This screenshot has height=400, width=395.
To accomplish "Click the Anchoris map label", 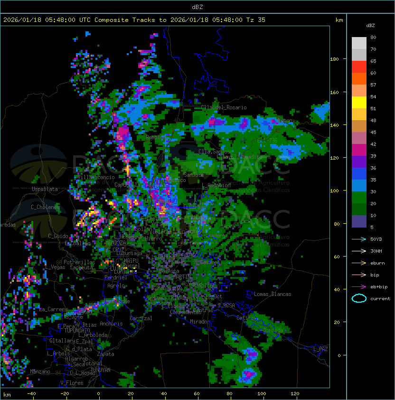I will [x=111, y=324].
